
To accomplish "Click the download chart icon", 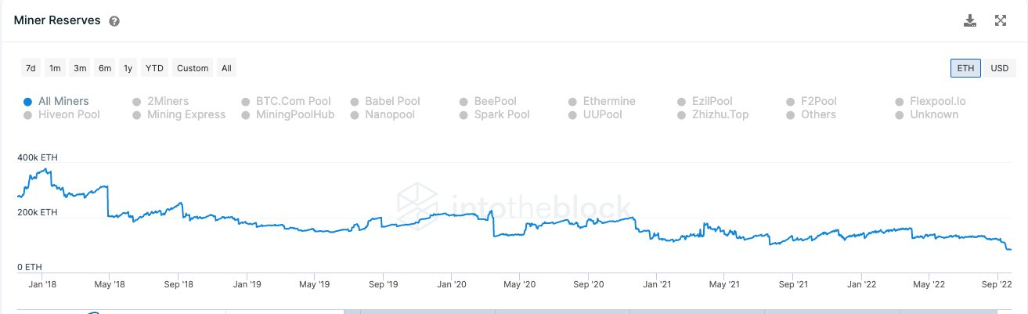I will pos(970,21).
